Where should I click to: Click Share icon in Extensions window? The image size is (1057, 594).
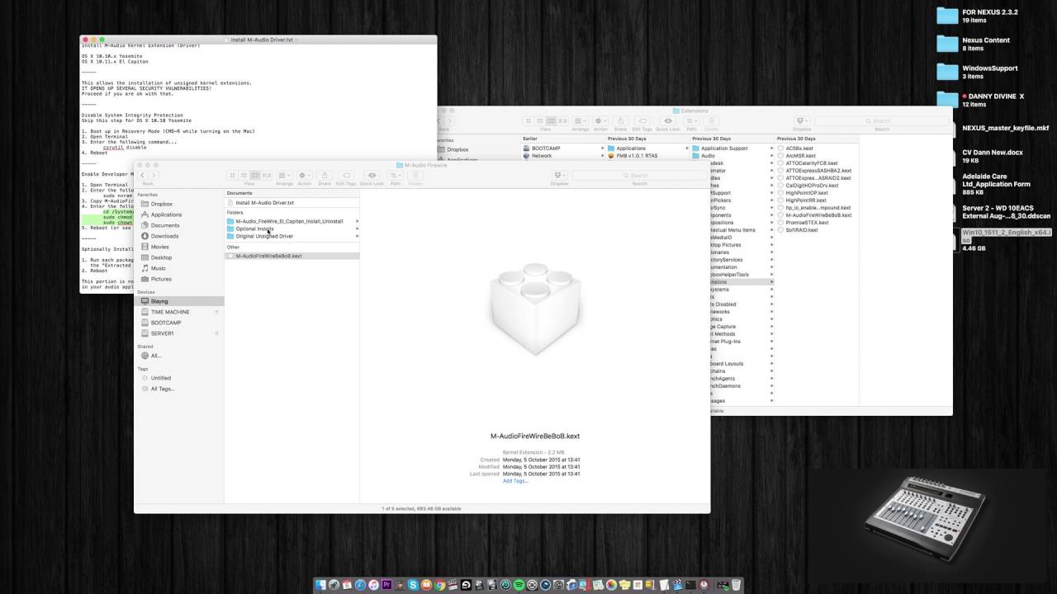[x=621, y=121]
